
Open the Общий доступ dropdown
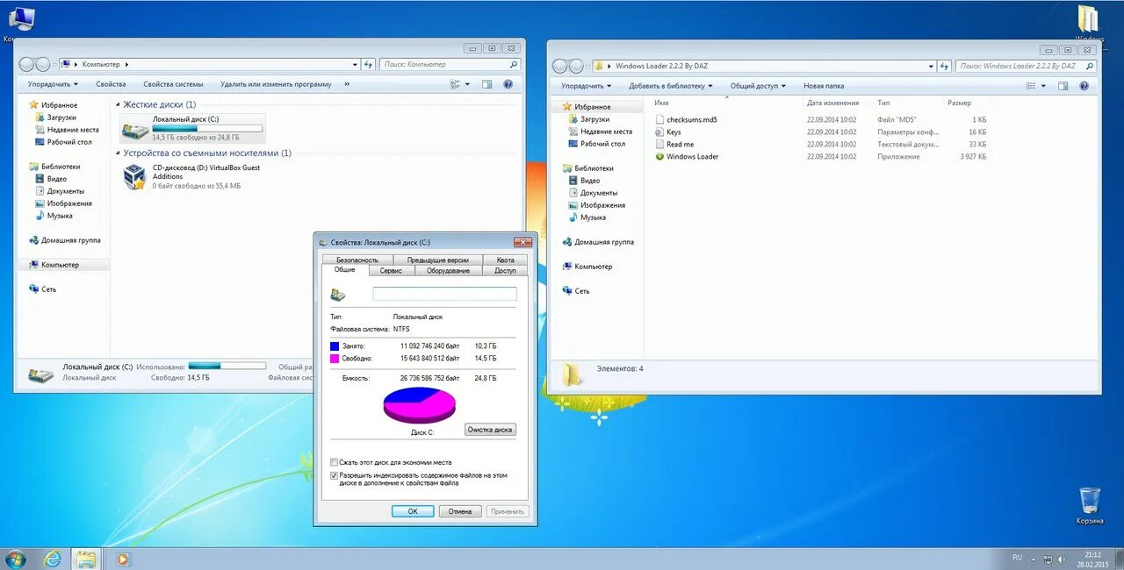759,86
